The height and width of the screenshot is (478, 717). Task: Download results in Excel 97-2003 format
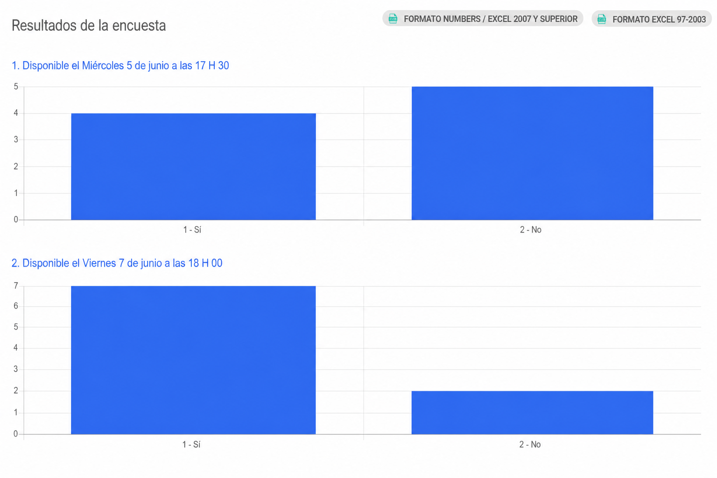tap(652, 19)
